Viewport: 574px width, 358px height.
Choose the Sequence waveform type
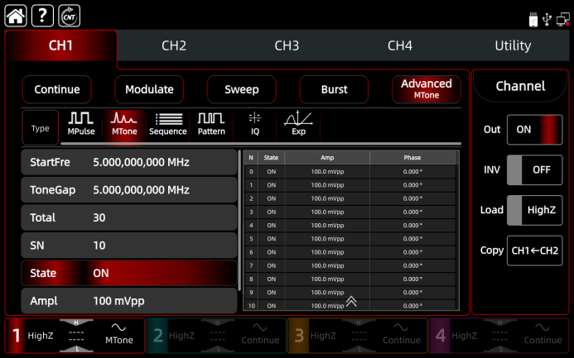pos(168,123)
